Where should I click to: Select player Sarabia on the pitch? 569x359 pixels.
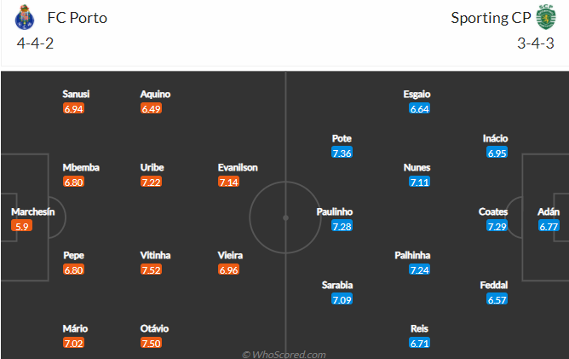click(337, 285)
